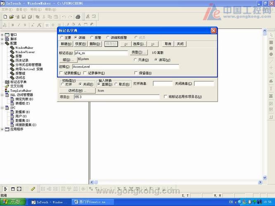
Task: Click the full screen icon in bottom toolbar
Action: (19, 189)
